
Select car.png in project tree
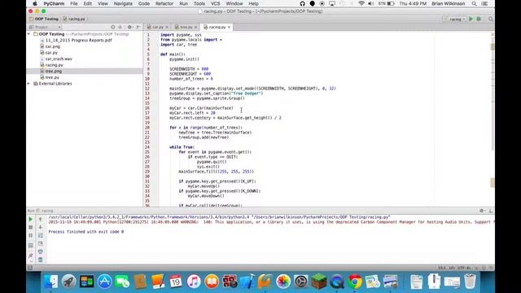52,46
